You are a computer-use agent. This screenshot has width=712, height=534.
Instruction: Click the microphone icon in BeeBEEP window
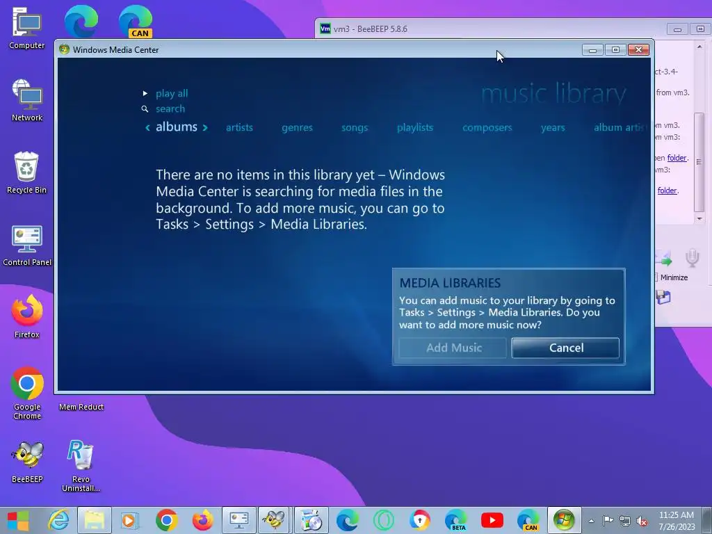[692, 259]
